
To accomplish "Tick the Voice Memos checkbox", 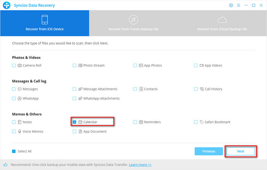I will 14,132.
